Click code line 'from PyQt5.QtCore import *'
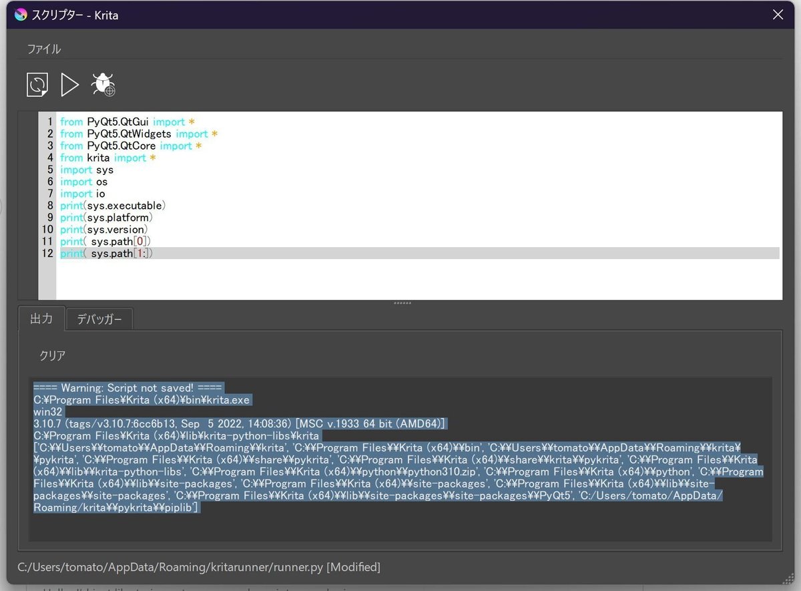Screen dimensions: 801x591 [131, 146]
